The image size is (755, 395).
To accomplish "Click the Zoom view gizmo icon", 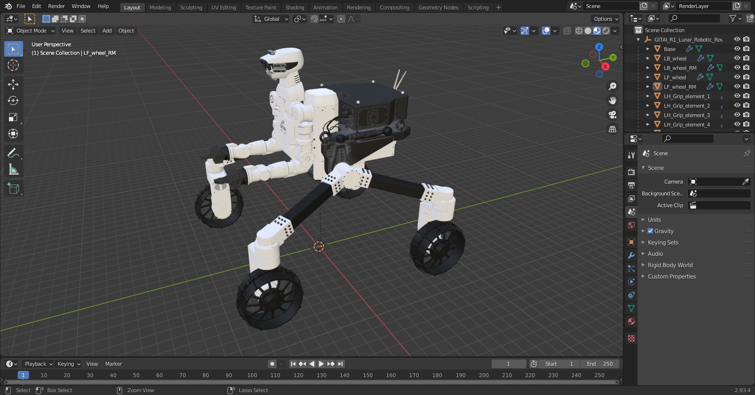I will (612, 86).
